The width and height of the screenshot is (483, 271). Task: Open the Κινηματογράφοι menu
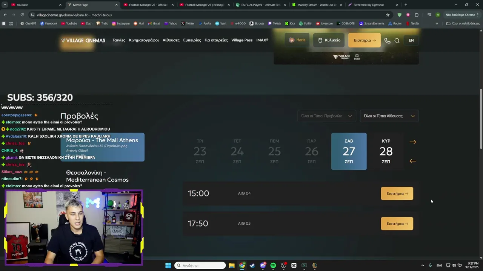pos(144,40)
